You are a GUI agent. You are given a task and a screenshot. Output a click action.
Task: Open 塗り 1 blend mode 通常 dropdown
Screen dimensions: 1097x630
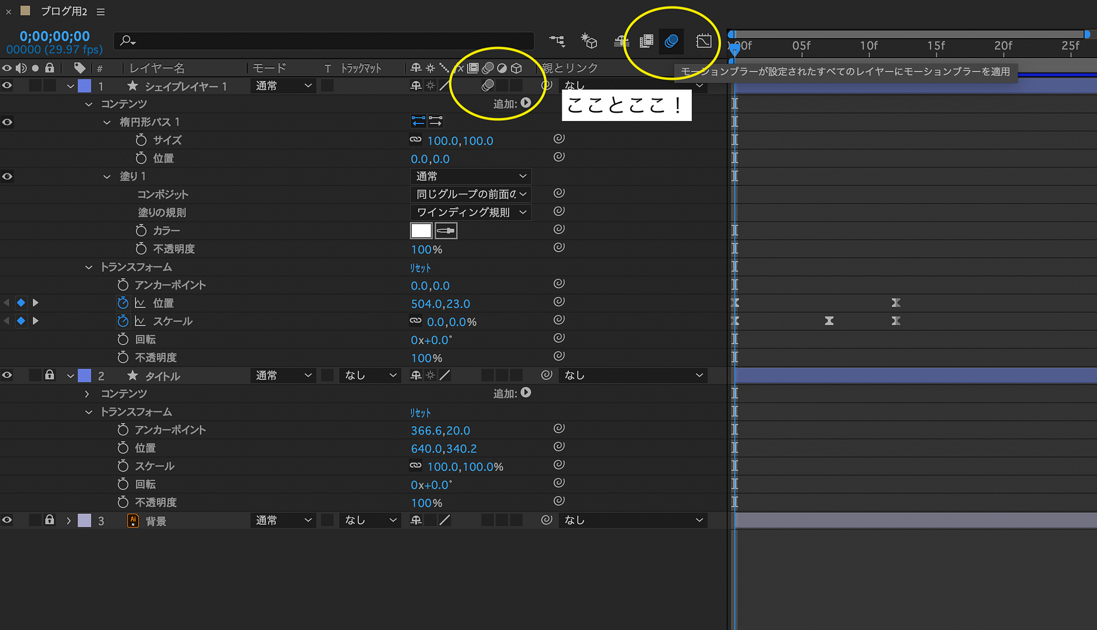click(x=471, y=176)
